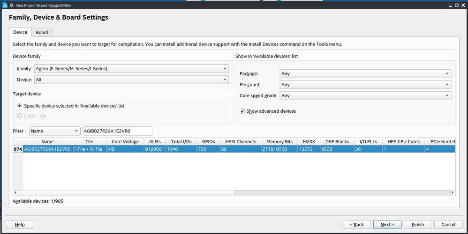This screenshot has height=234, width=468.
Task: Click the 68 HSSI Channels cell
Action: pos(241,149)
